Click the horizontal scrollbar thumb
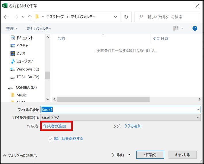Viewport: 204px width, 164px height. (103, 99)
